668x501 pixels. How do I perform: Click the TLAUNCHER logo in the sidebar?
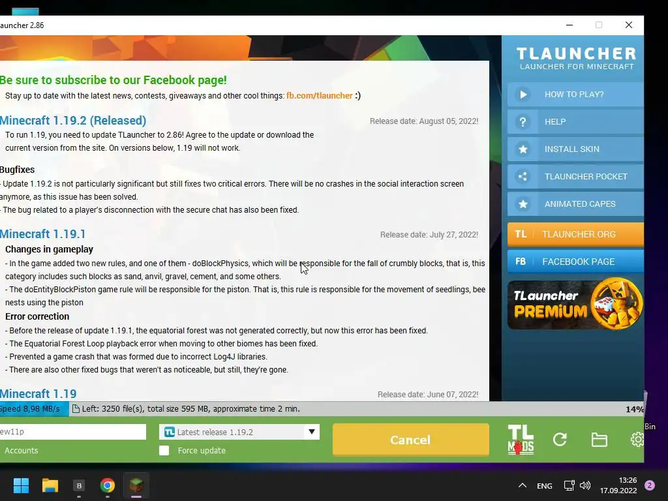click(577, 58)
